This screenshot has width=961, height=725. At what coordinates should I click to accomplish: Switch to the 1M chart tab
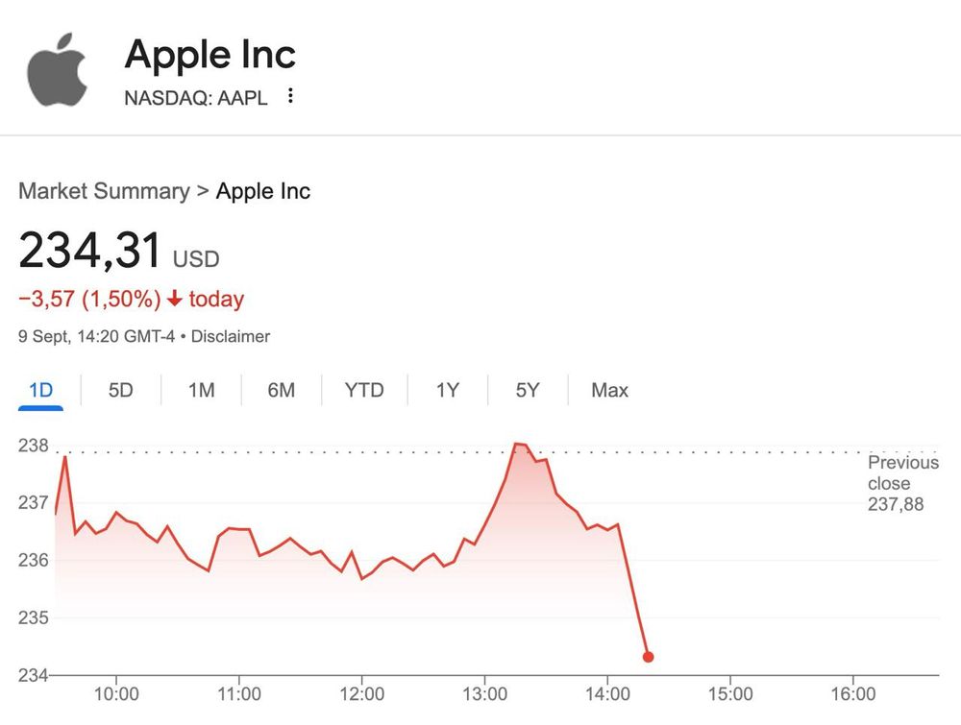201,390
